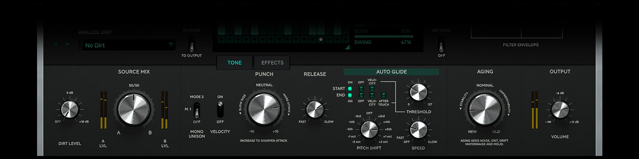Flip the To Filter / To Output switch
The width and height of the screenshot is (639, 159).
(x=191, y=44)
